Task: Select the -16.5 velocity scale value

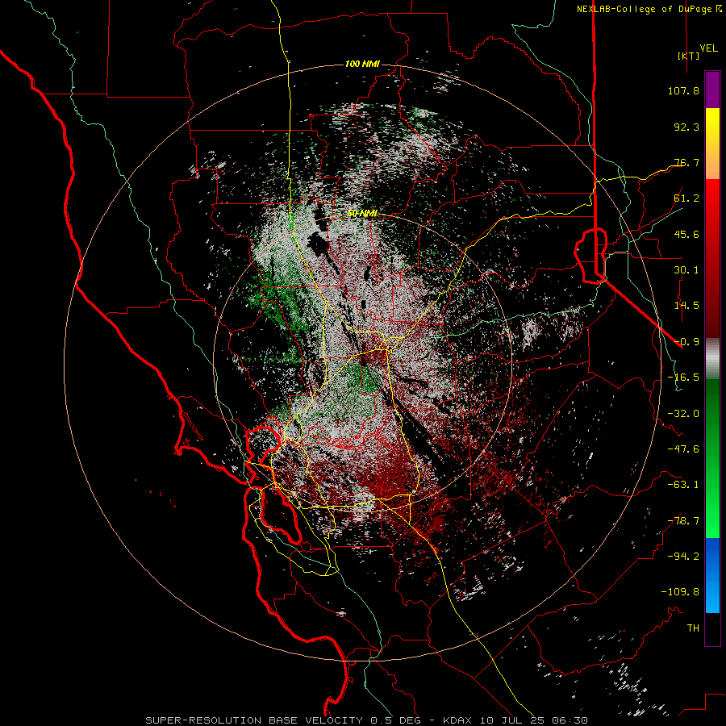Action: pyautogui.click(x=683, y=378)
